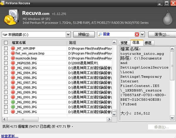The width and height of the screenshot is (176, 138).
Task: Click the green status dot of _MG_0993.JPG
Action: click(x=13, y=107)
